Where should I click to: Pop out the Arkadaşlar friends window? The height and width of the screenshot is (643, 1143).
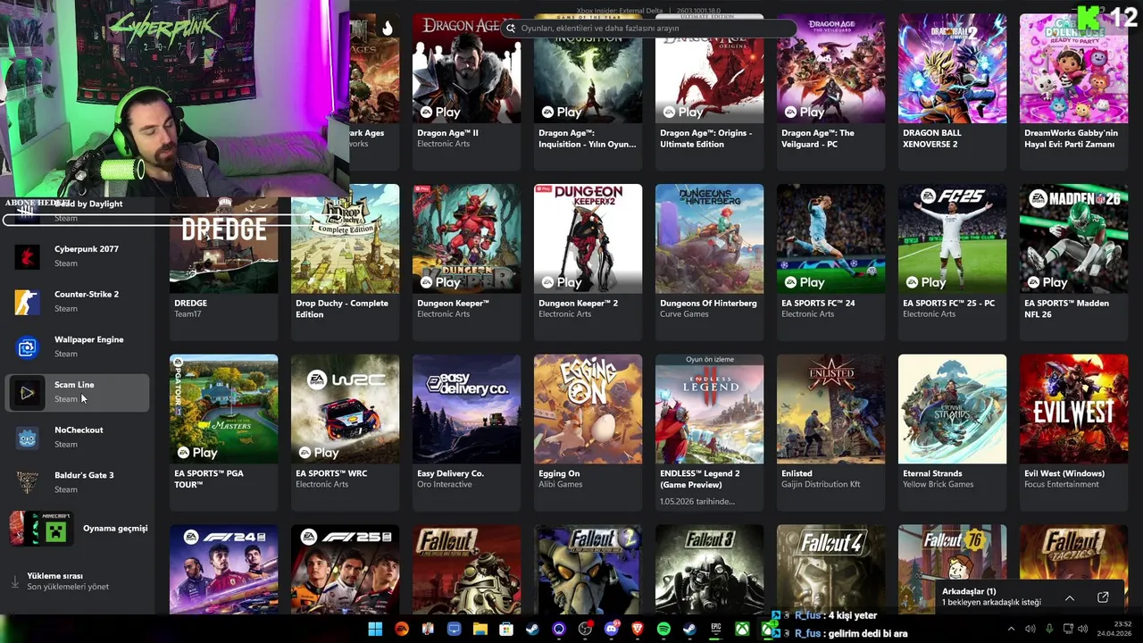1103,597
